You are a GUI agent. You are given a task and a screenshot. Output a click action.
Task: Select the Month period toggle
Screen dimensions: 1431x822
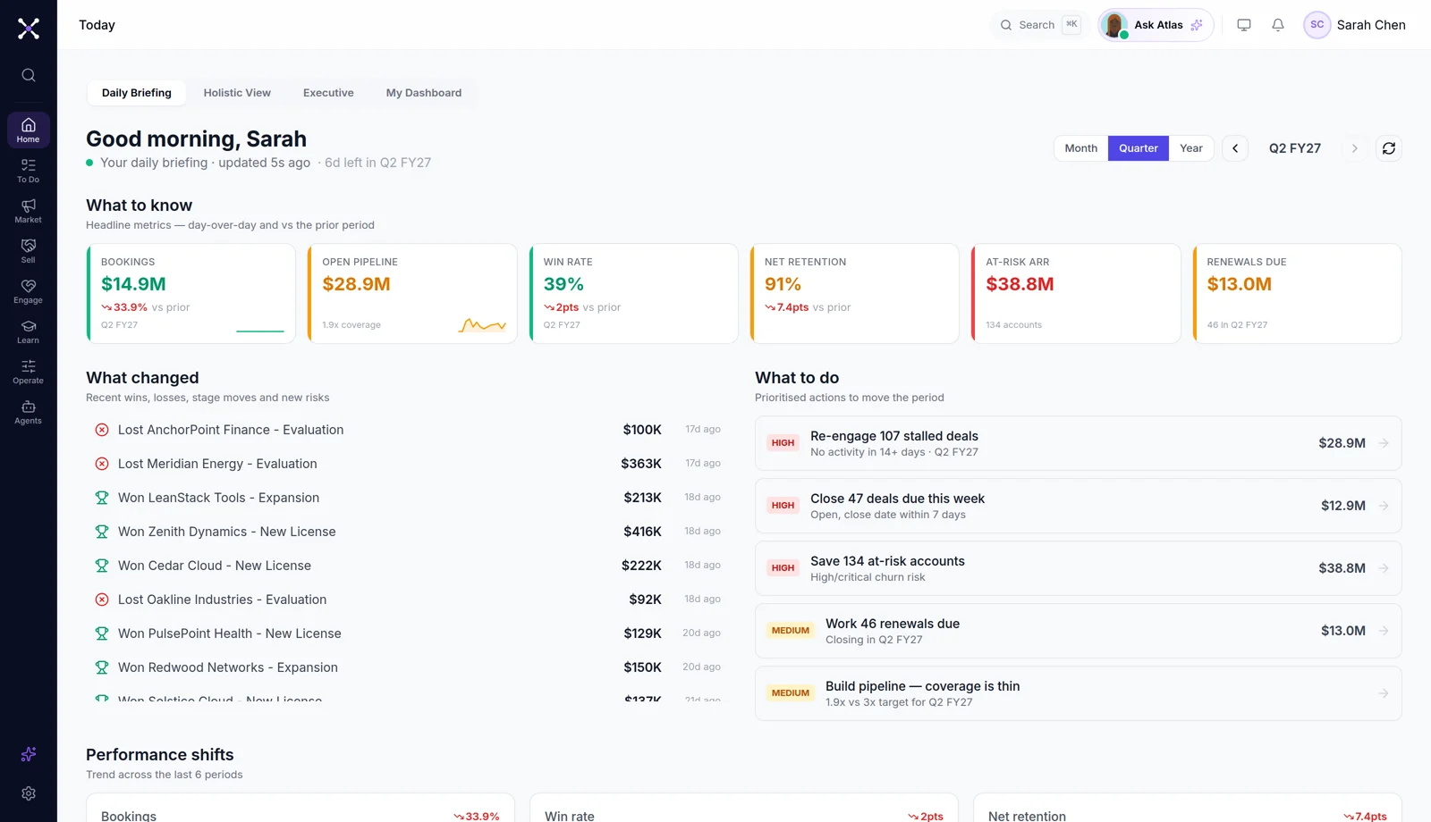pos(1080,148)
